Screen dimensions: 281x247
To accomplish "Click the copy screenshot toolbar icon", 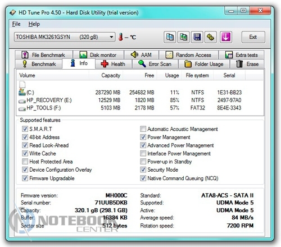I will pyautogui.click(x=183, y=37).
